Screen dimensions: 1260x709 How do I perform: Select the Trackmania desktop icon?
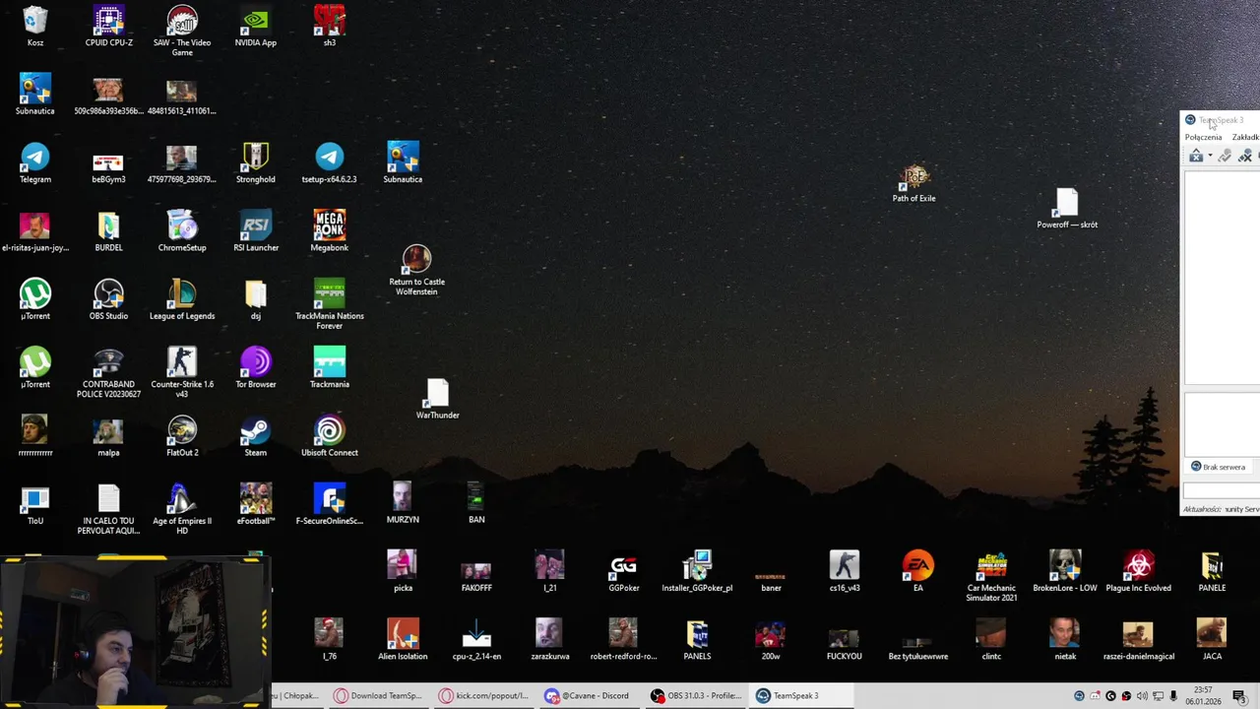pos(330,367)
